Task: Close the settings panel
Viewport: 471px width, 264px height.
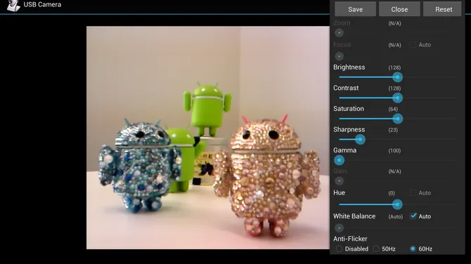Action: pyautogui.click(x=399, y=9)
